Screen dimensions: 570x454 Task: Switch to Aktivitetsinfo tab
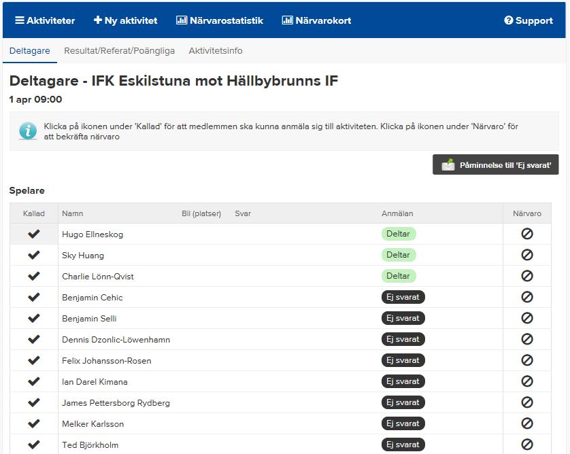pyautogui.click(x=216, y=51)
